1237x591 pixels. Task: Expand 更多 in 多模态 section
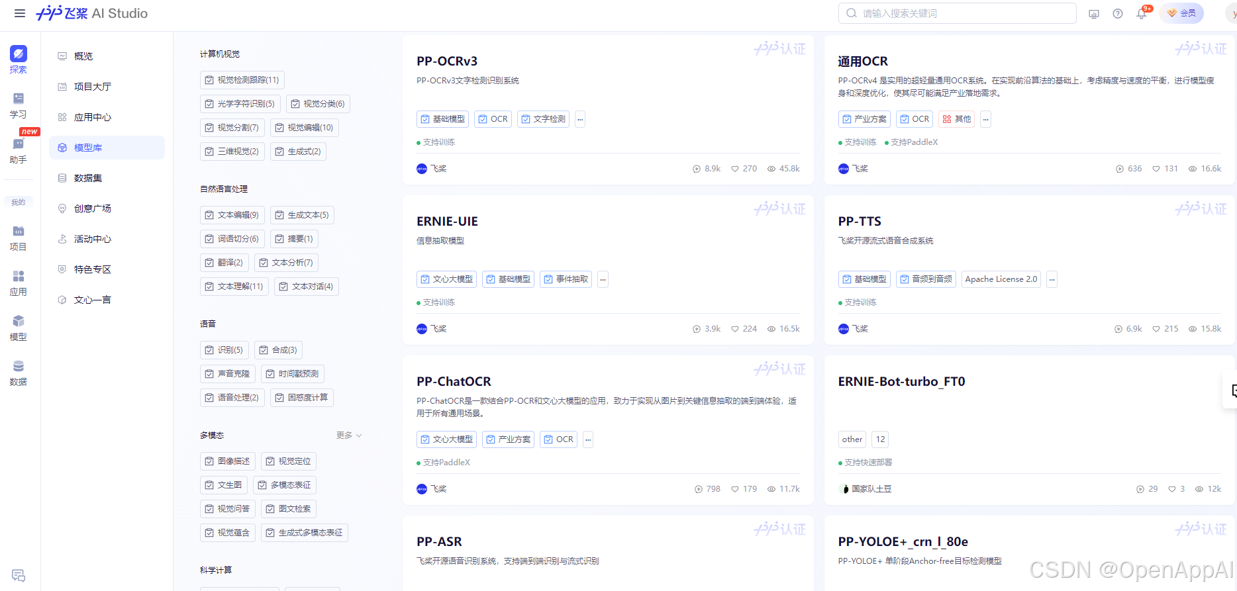pos(349,435)
